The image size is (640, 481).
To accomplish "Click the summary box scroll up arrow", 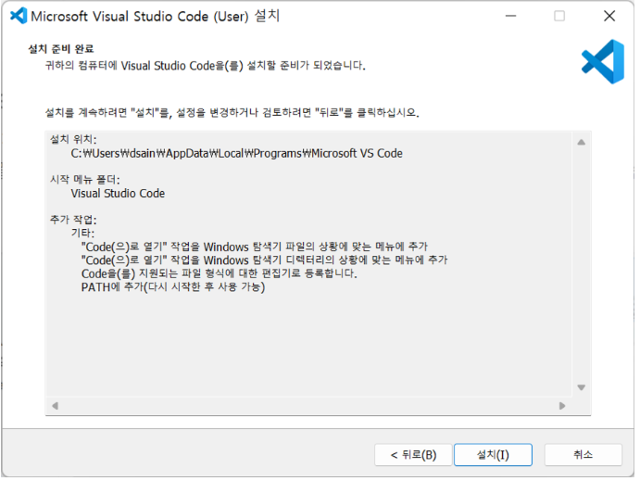I will click(x=582, y=142).
